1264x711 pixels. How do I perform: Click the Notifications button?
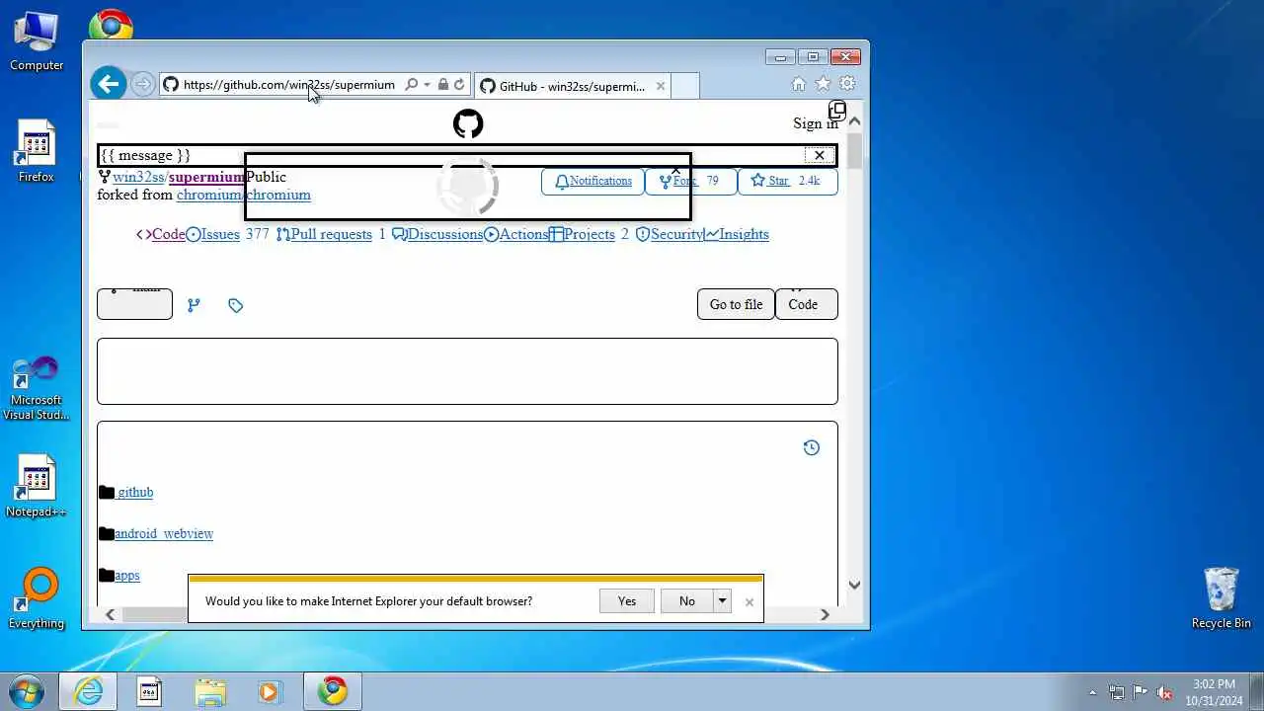592,181
